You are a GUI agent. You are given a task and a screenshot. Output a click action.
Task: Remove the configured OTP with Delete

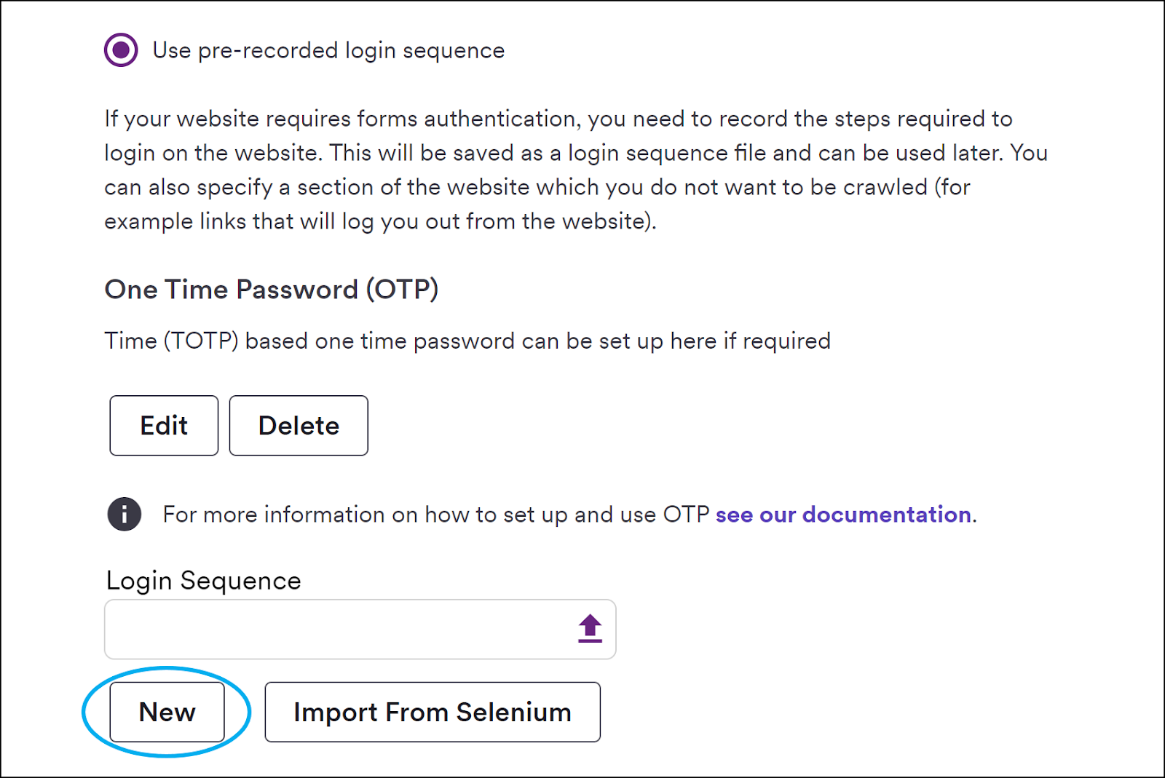pyautogui.click(x=299, y=426)
